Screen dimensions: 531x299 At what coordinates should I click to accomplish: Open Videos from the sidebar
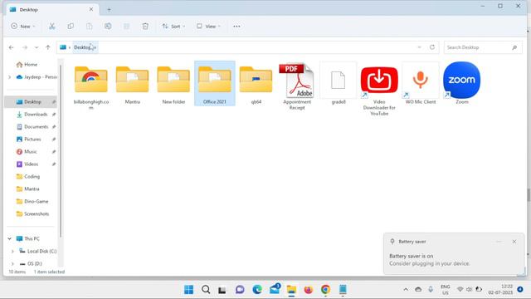tap(32, 164)
